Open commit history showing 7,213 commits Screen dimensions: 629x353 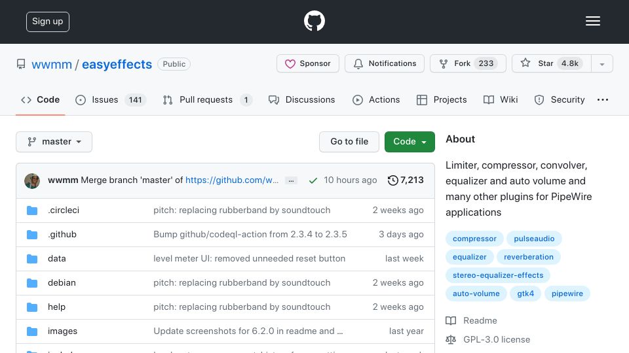405,180
